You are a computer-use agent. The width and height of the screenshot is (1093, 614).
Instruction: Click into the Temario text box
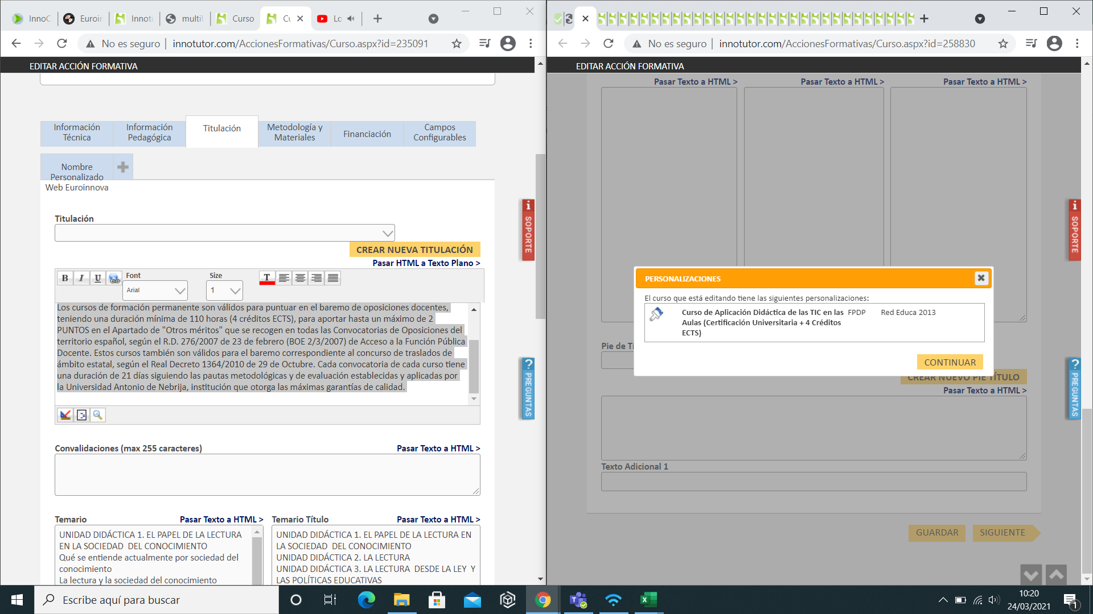point(154,555)
